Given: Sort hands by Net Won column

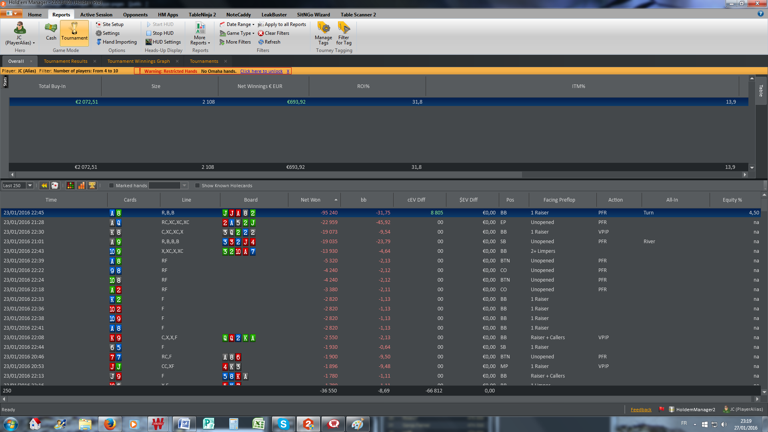Looking at the screenshot, I should pos(314,200).
